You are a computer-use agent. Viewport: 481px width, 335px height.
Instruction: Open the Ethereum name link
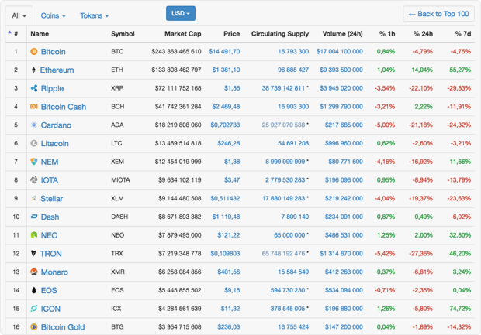(x=57, y=70)
